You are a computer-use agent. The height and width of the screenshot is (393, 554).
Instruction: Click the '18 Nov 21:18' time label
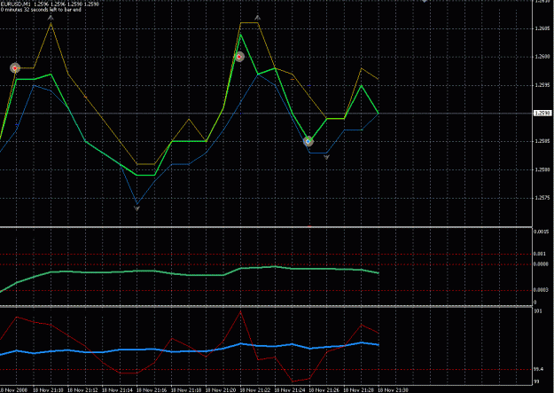coord(186,389)
